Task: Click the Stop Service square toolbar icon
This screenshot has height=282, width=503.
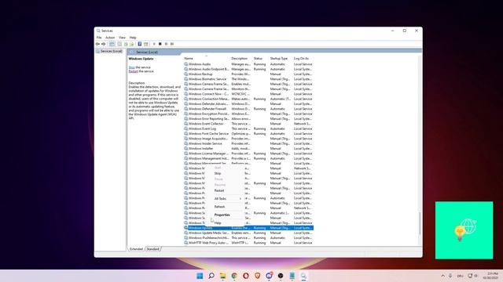Action: 160,44
